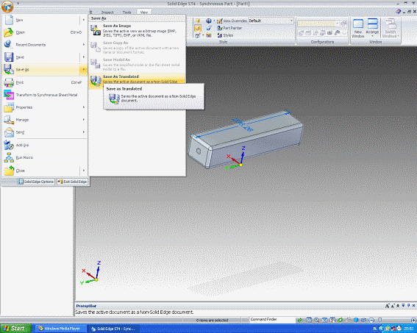417x333 pixels.
Task: Click the Fit view icon in status bar
Action: pyautogui.click(x=324, y=320)
